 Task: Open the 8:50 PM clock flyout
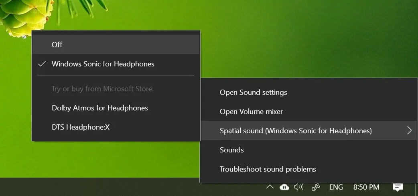(x=366, y=187)
